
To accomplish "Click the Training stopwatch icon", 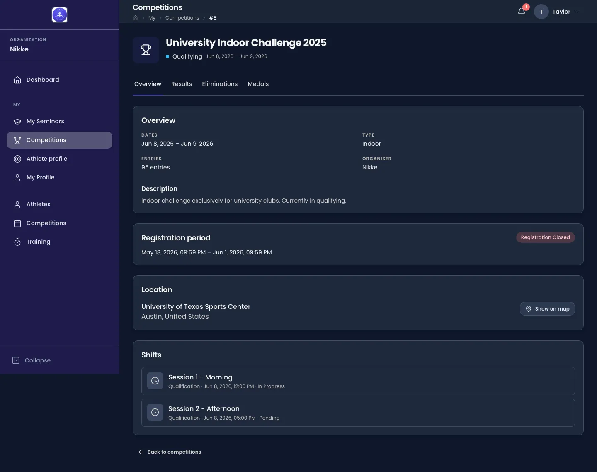I will click(x=17, y=242).
